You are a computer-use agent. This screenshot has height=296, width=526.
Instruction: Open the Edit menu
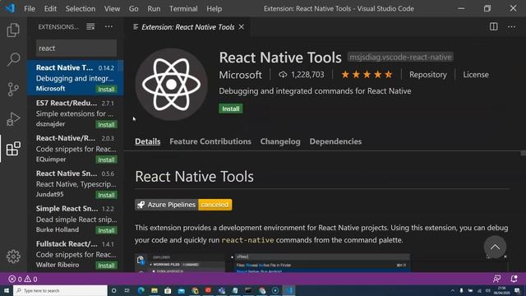(x=50, y=9)
